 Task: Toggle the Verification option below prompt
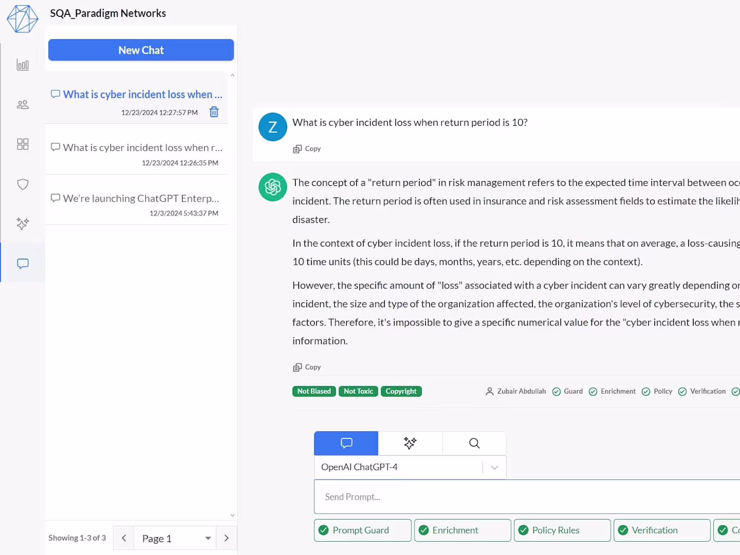point(662,530)
